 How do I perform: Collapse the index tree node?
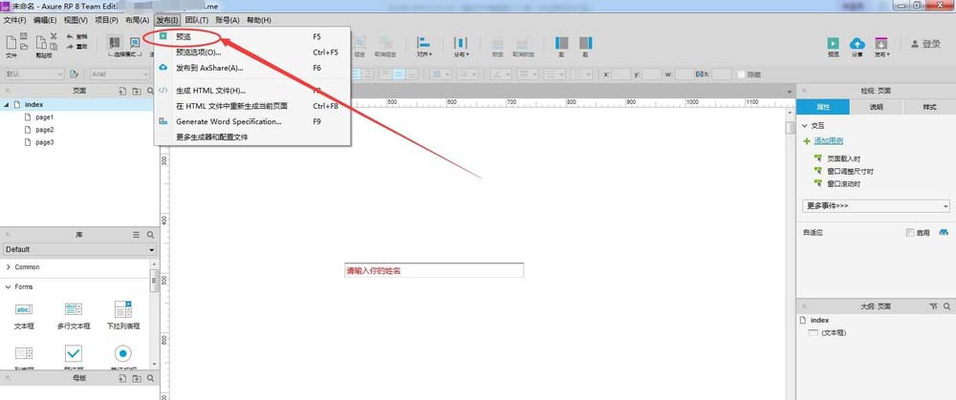pos(6,105)
